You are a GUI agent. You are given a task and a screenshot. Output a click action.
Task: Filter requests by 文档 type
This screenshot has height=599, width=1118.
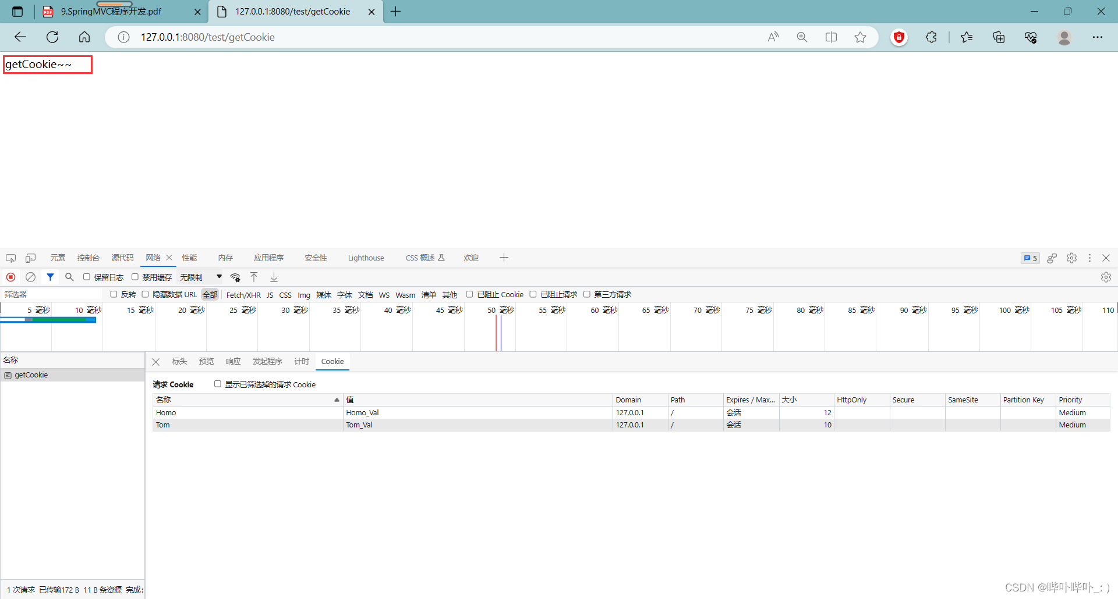(x=365, y=295)
